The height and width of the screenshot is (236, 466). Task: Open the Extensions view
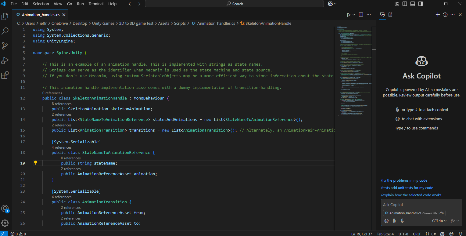5,75
